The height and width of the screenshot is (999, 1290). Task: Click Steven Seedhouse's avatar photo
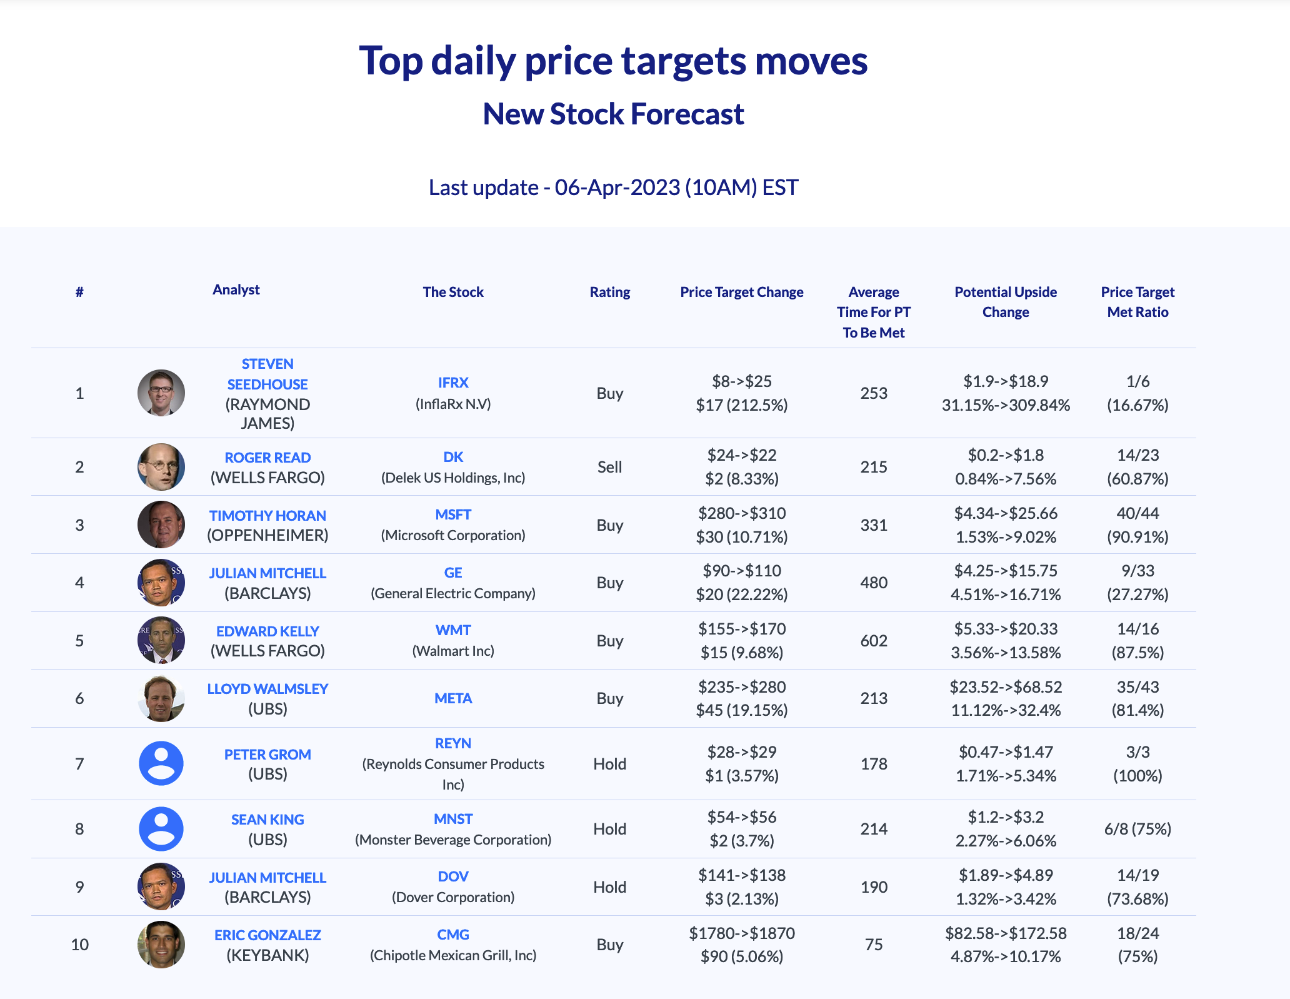click(x=161, y=393)
